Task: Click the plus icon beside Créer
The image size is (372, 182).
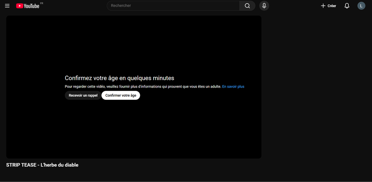Action: pos(323,6)
